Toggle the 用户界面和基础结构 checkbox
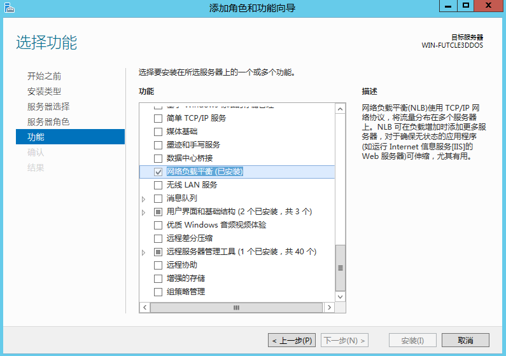 coord(158,212)
